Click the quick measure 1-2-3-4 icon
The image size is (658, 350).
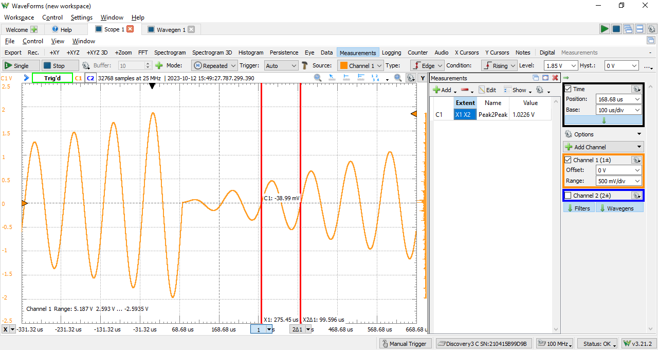coord(375,78)
